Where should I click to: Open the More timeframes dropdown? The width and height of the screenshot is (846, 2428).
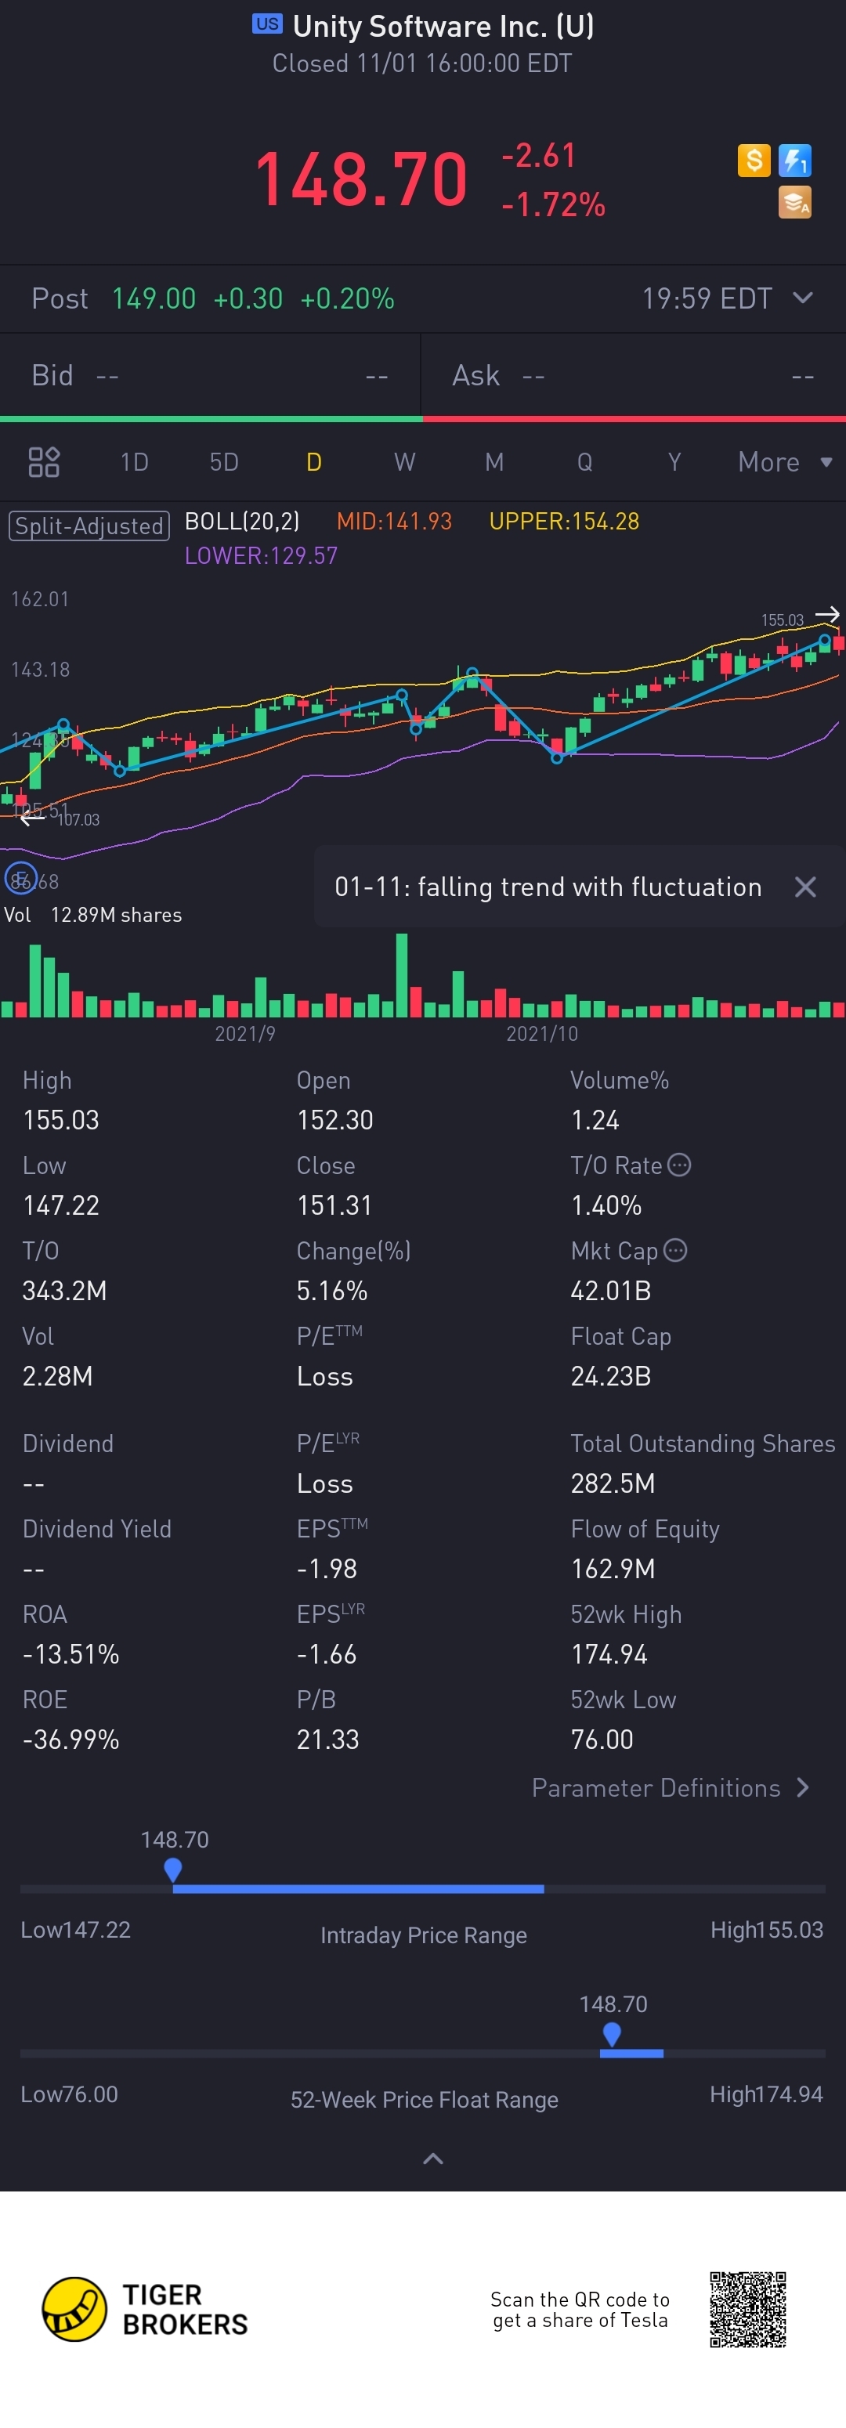784,462
